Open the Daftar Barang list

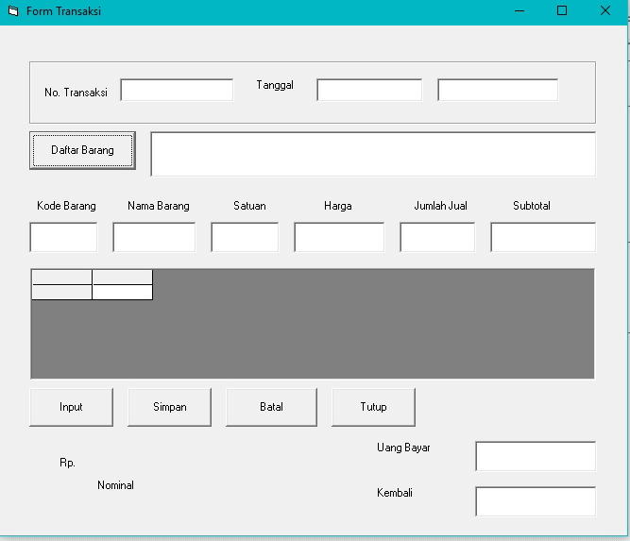pos(82,150)
